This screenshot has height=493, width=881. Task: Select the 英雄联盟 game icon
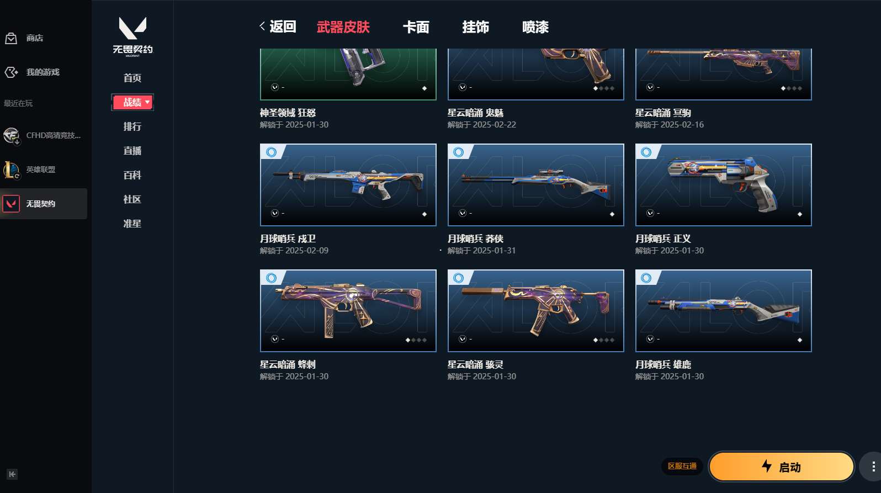[x=11, y=169]
